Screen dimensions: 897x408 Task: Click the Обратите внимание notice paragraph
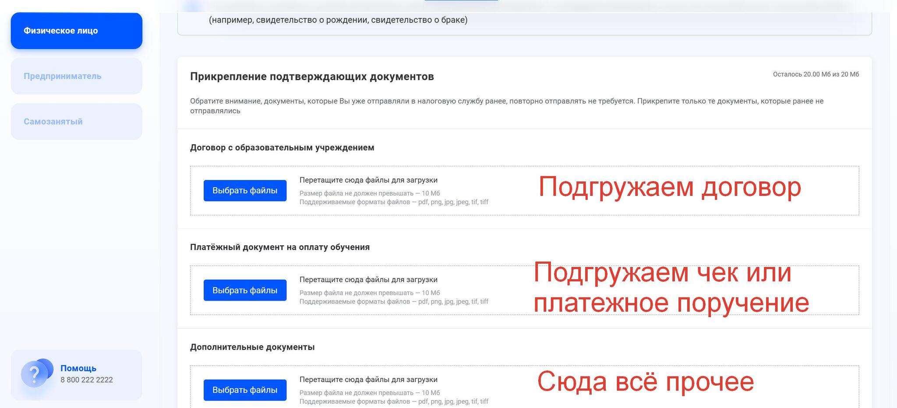[x=507, y=106]
